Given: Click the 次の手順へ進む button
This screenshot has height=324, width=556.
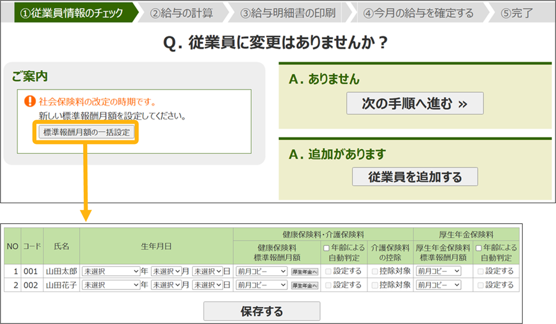Looking at the screenshot, I should 414,104.
